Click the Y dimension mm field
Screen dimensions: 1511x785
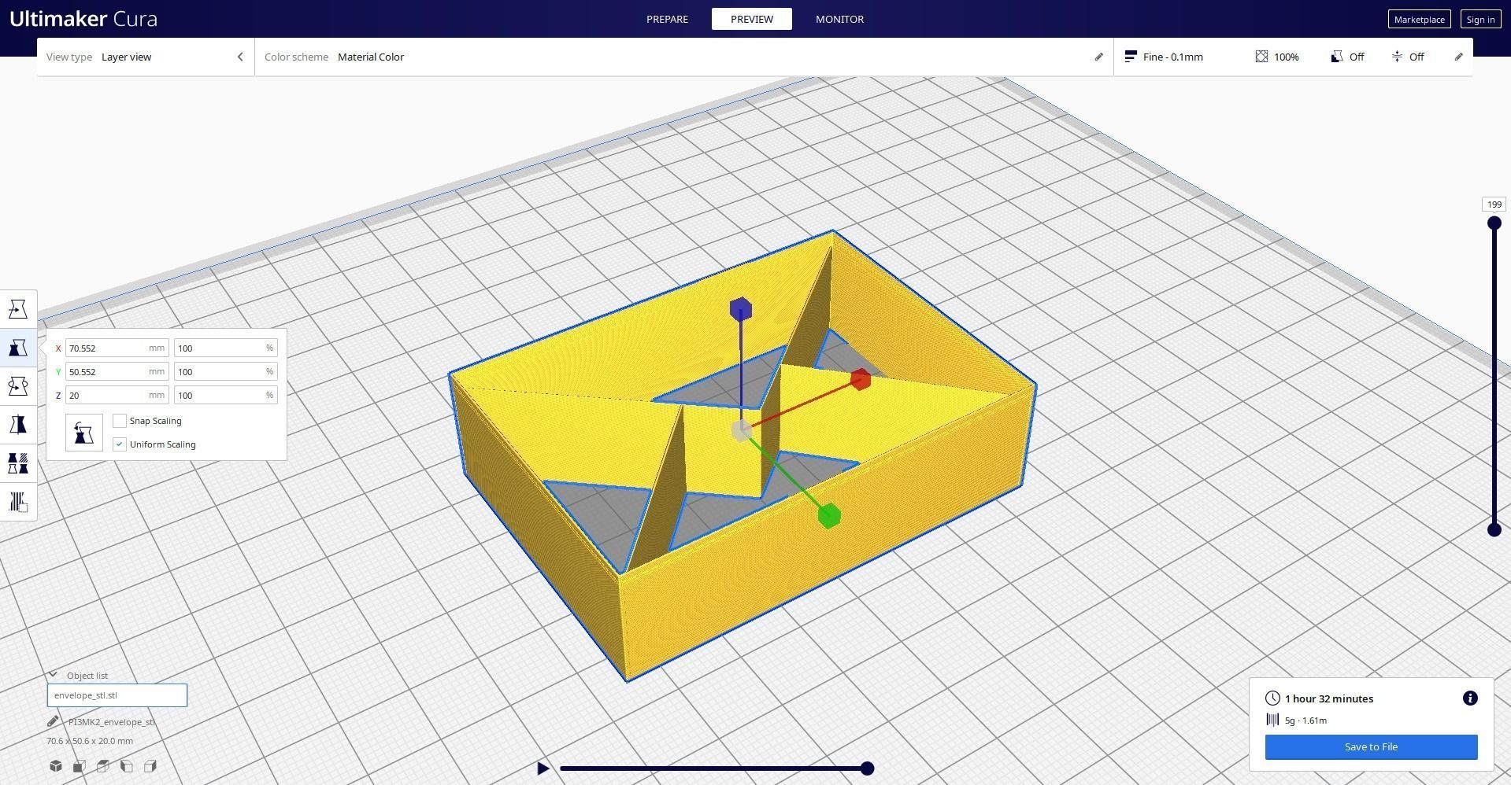(x=117, y=371)
